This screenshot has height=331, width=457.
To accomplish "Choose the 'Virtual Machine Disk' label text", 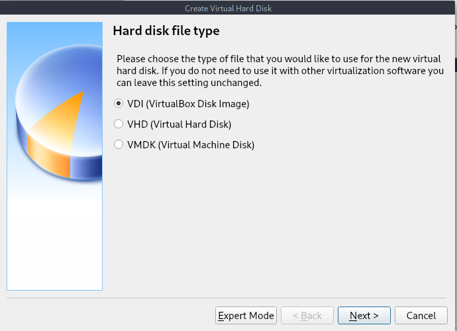I will 206,144.
